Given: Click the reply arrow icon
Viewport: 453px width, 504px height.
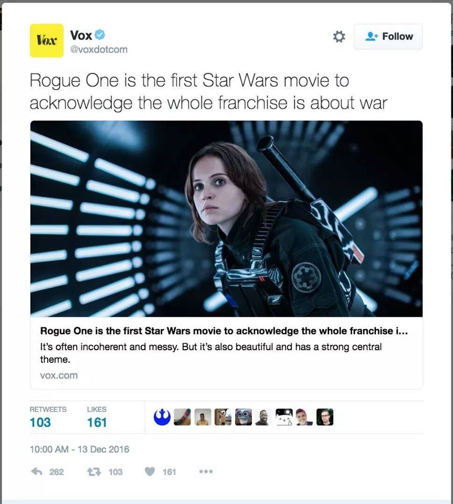Looking at the screenshot, I should (x=37, y=471).
